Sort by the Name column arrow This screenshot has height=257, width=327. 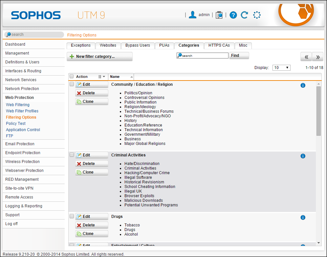tap(132, 77)
